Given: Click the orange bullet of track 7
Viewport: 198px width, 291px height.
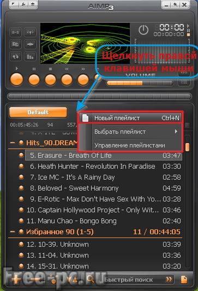Looking at the screenshot, I should coord(21,177).
